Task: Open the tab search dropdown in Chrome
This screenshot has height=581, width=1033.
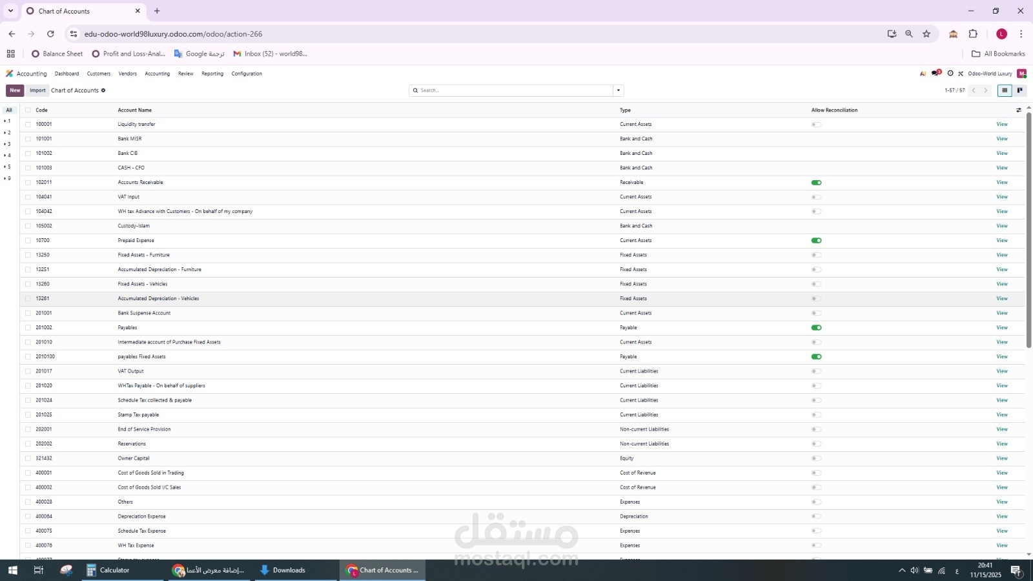Action: pos(10,11)
